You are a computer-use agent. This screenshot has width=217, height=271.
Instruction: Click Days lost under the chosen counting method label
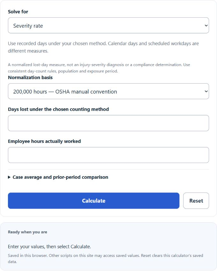pyautogui.click(x=58, y=109)
